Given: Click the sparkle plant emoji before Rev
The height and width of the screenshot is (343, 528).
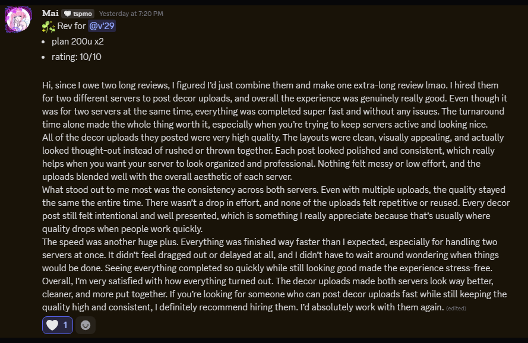Looking at the screenshot, I should pyautogui.click(x=49, y=26).
